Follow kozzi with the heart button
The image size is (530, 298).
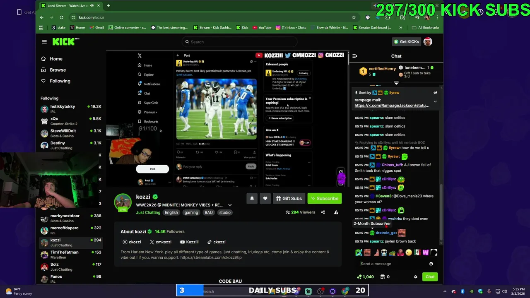[x=265, y=199]
